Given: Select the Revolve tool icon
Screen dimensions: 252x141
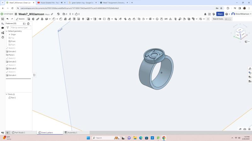Looking at the screenshot, I should coord(33,19).
